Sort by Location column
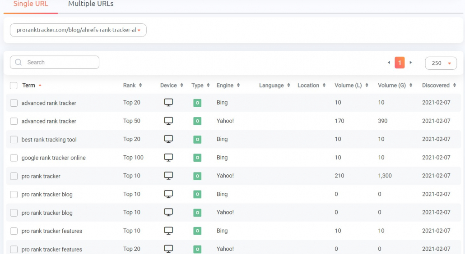 point(312,86)
